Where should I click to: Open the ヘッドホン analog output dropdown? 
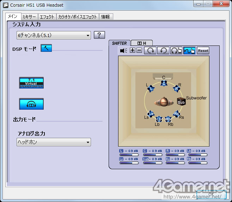(54, 142)
